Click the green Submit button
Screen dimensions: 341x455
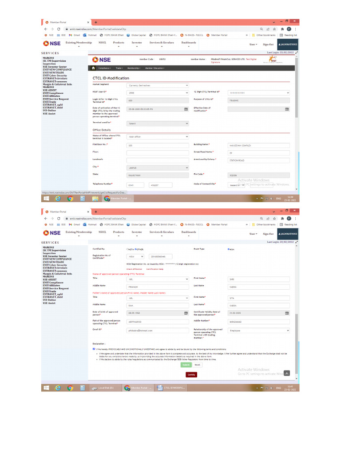(x=186, y=365)
